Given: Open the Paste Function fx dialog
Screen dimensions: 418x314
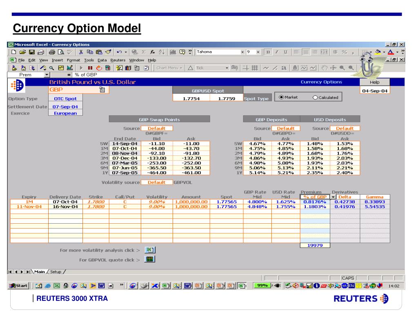Looking at the screenshot, I should [x=153, y=52].
